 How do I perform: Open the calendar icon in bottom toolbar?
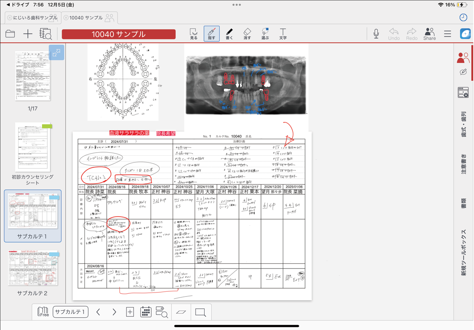click(146, 312)
